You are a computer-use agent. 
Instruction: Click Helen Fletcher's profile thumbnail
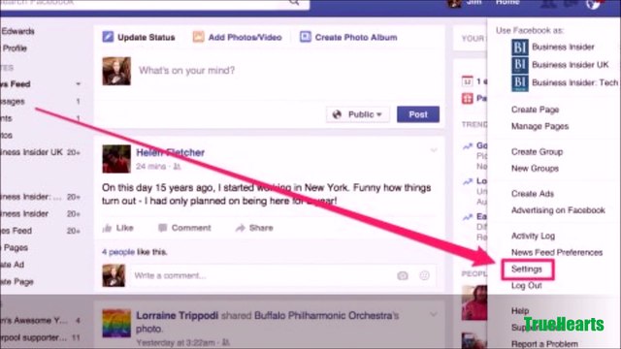tap(116, 159)
